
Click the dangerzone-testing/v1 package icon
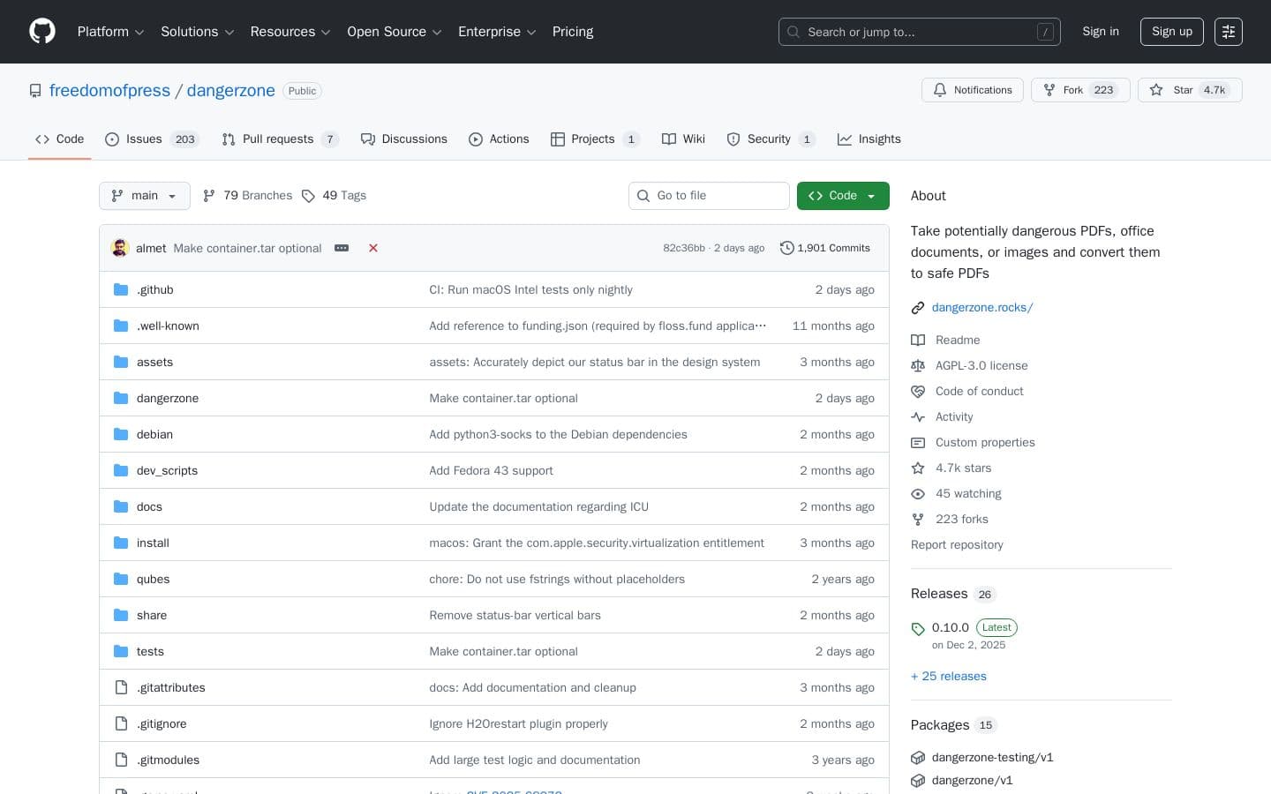(918, 757)
